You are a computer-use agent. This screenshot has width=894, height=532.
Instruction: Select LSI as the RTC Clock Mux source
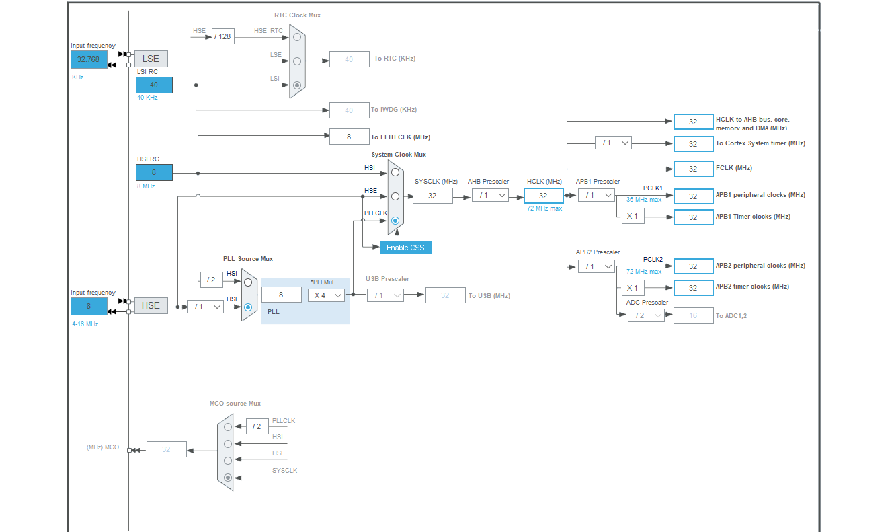point(296,84)
